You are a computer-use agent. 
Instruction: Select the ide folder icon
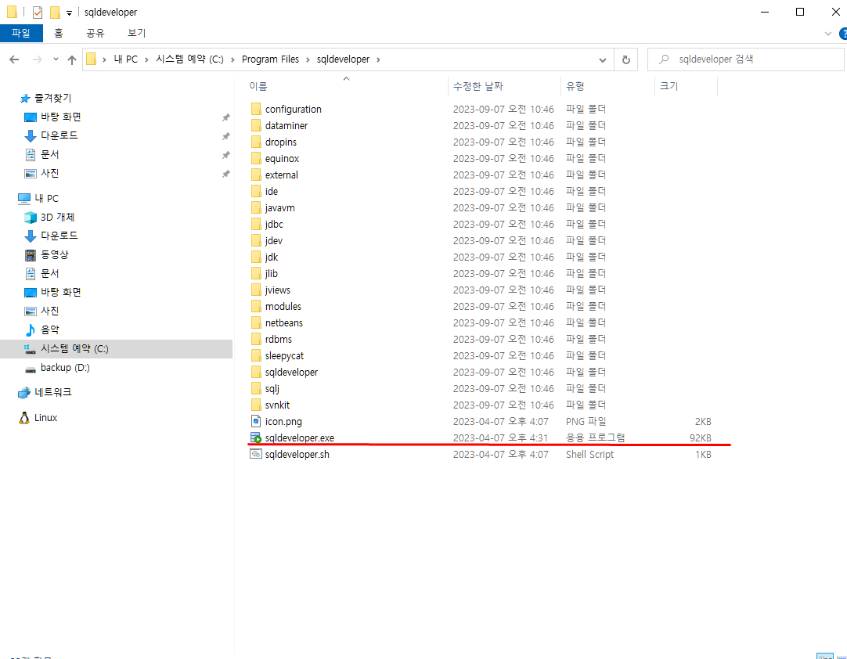click(256, 191)
